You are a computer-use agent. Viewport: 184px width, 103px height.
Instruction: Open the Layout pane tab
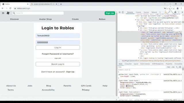[x=136, y=64]
